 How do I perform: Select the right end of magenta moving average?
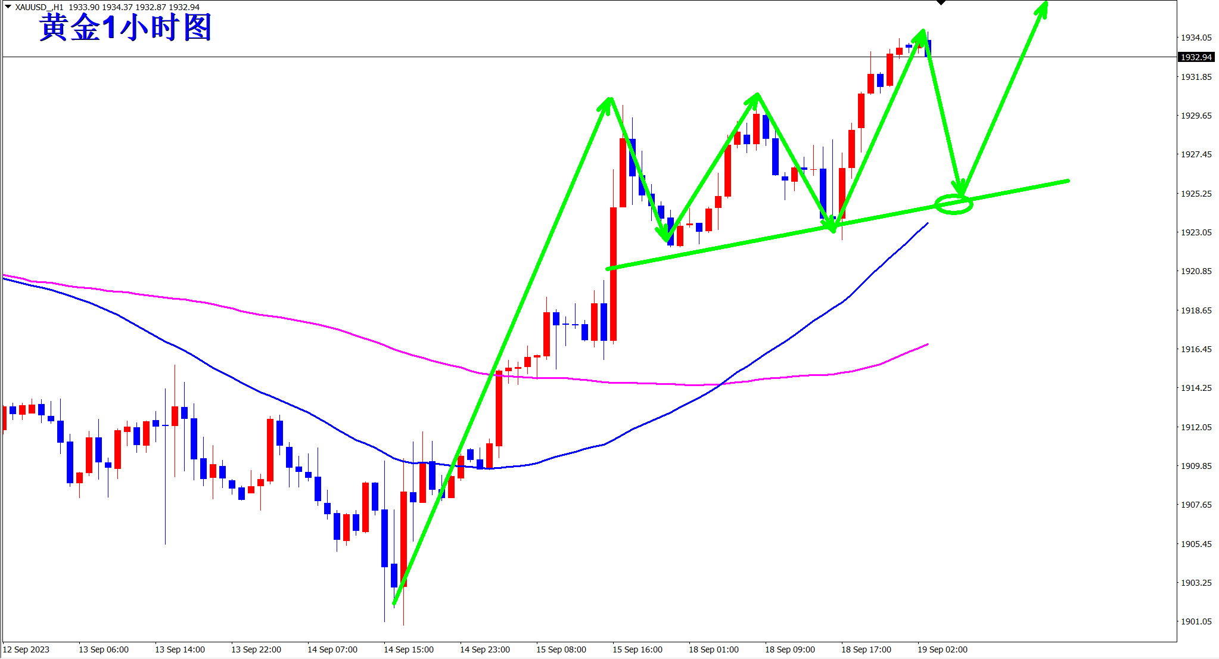click(927, 345)
